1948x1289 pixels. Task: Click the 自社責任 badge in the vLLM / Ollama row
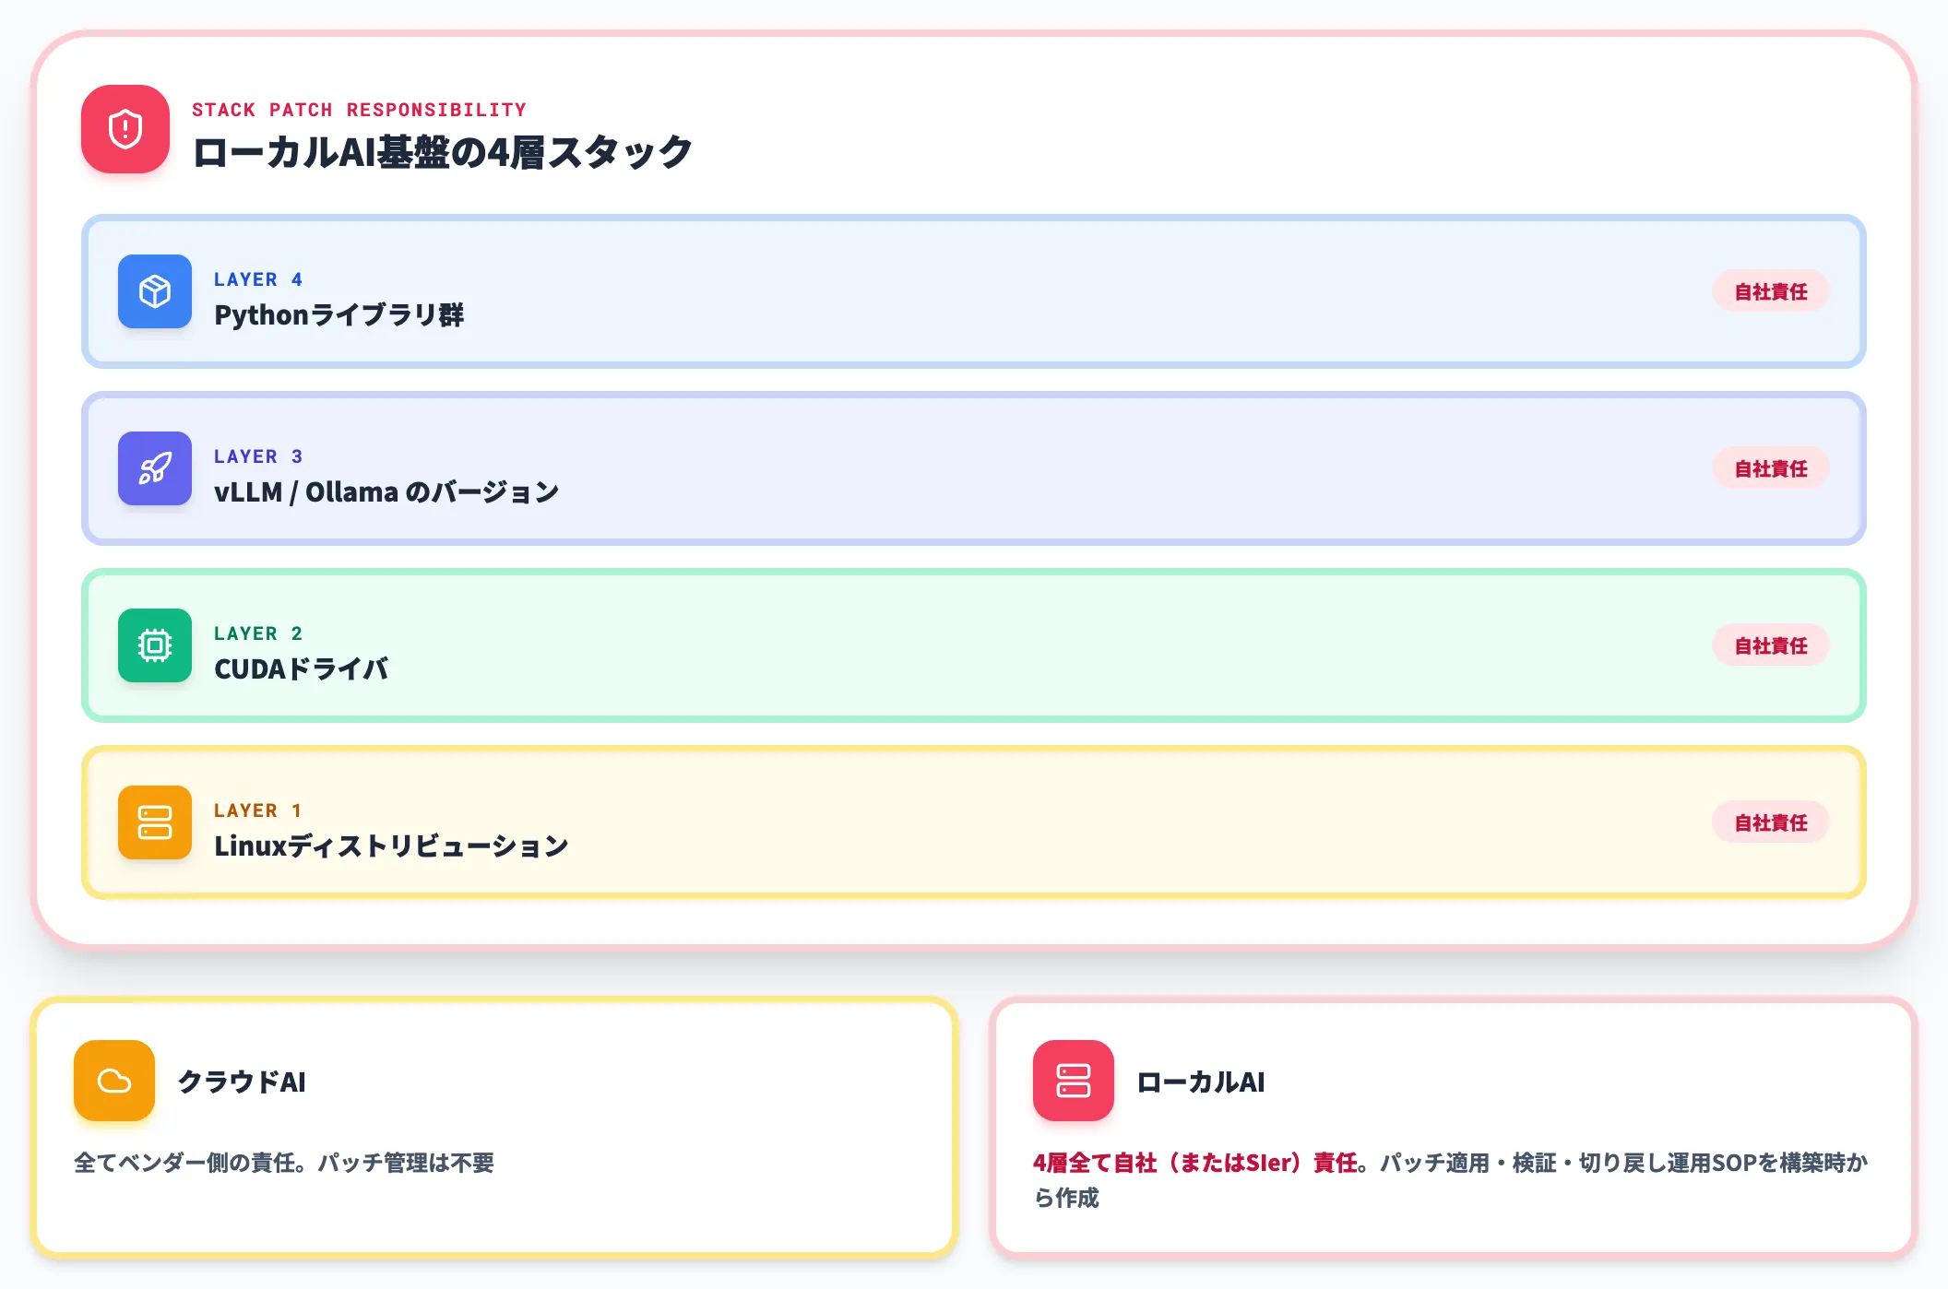tap(1771, 468)
